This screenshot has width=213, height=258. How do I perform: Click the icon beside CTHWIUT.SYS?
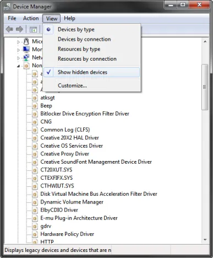pyautogui.click(x=35, y=186)
